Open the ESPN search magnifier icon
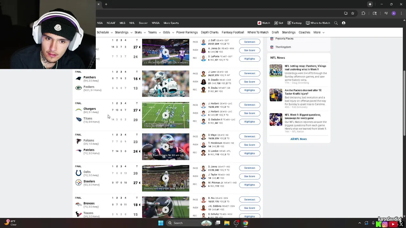 coord(336,23)
